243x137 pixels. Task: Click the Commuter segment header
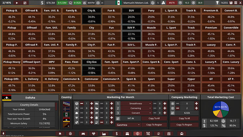pyautogui.click(x=92, y=79)
